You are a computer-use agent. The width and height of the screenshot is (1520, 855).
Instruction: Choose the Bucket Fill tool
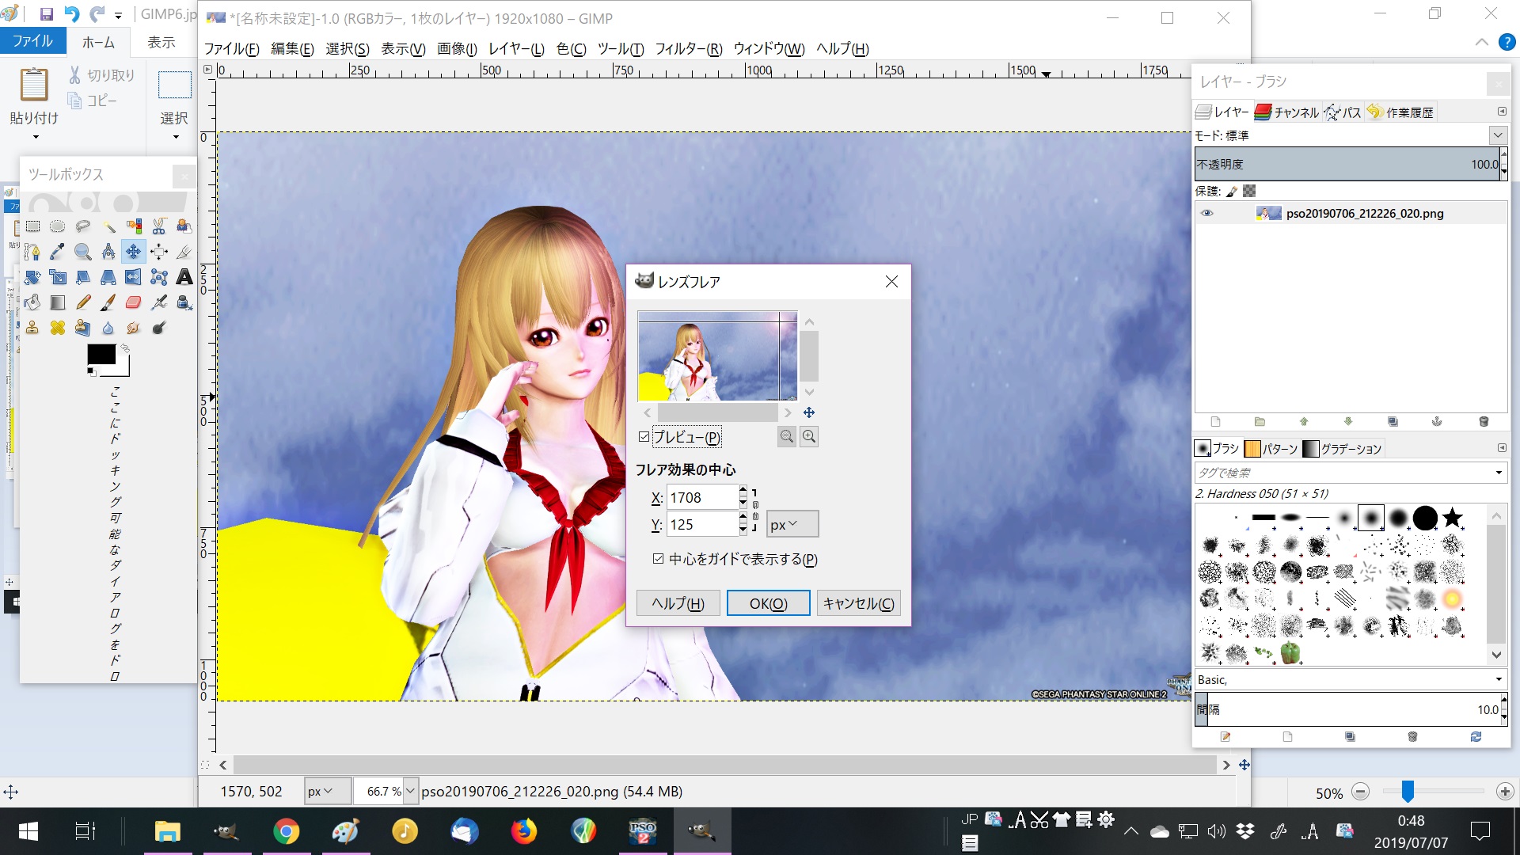[x=32, y=302]
